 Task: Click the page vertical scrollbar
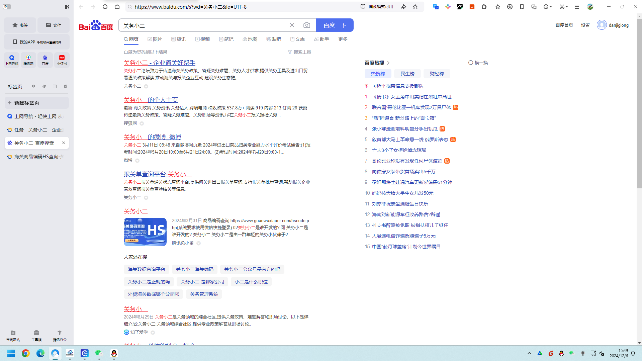click(x=639, y=104)
